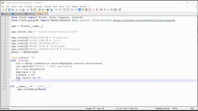Click the Cut scissors icon
This screenshot has height=111, width=198.
pyautogui.click(x=28, y=10)
